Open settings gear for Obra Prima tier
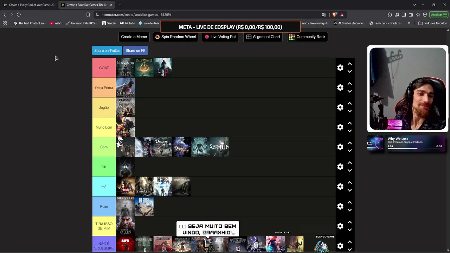This screenshot has height=253, width=450. 340,87
